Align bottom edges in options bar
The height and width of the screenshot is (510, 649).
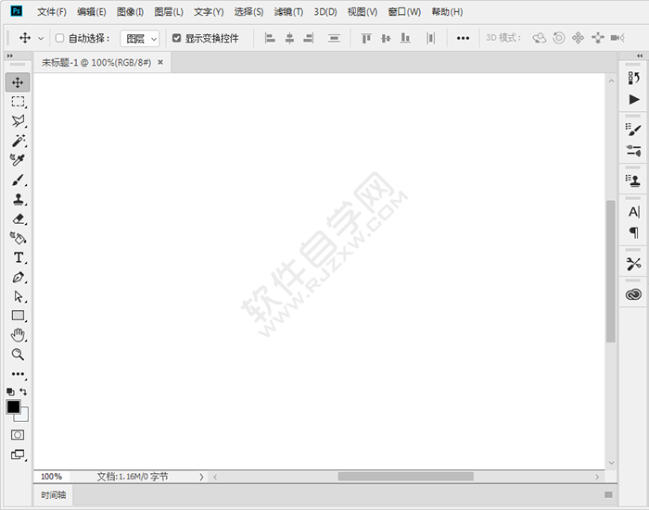pos(405,39)
